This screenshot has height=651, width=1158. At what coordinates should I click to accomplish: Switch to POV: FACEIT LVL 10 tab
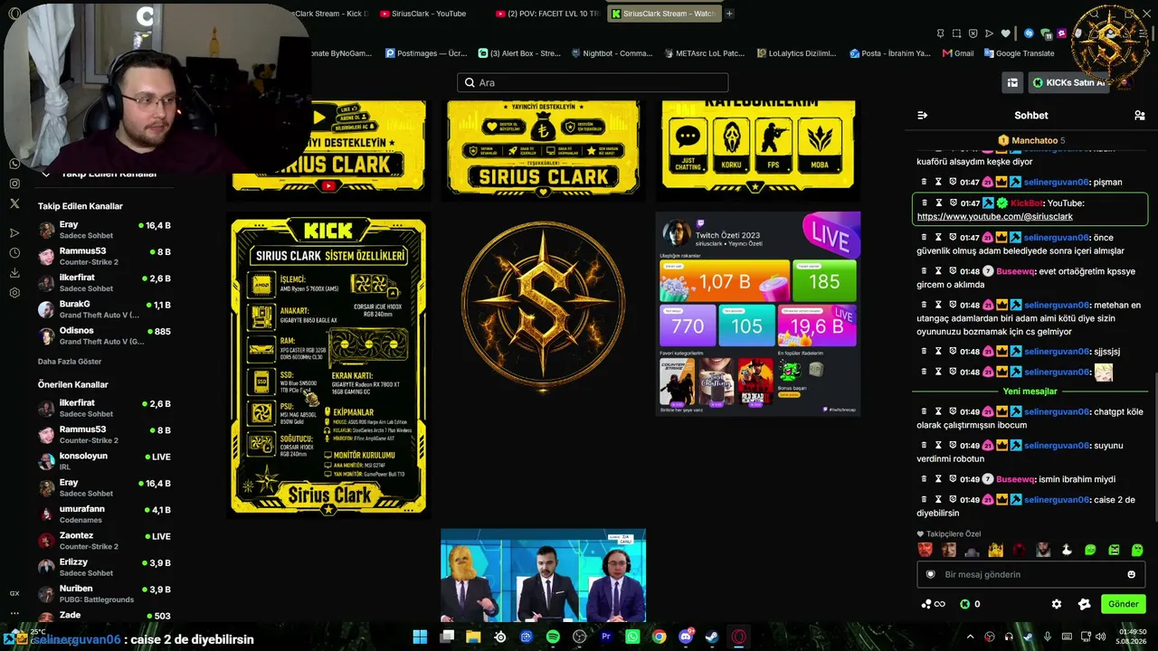(548, 14)
